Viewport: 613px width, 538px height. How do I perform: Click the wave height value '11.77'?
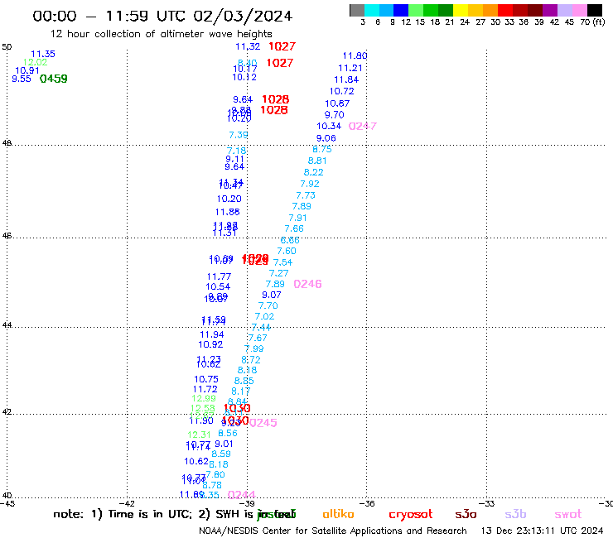click(x=219, y=276)
